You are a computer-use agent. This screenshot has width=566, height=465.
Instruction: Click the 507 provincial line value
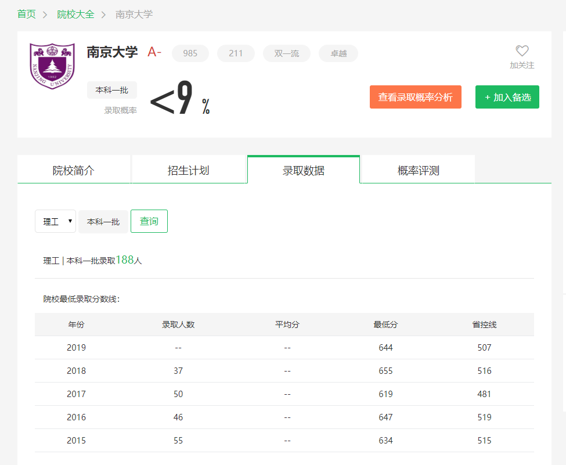point(484,348)
